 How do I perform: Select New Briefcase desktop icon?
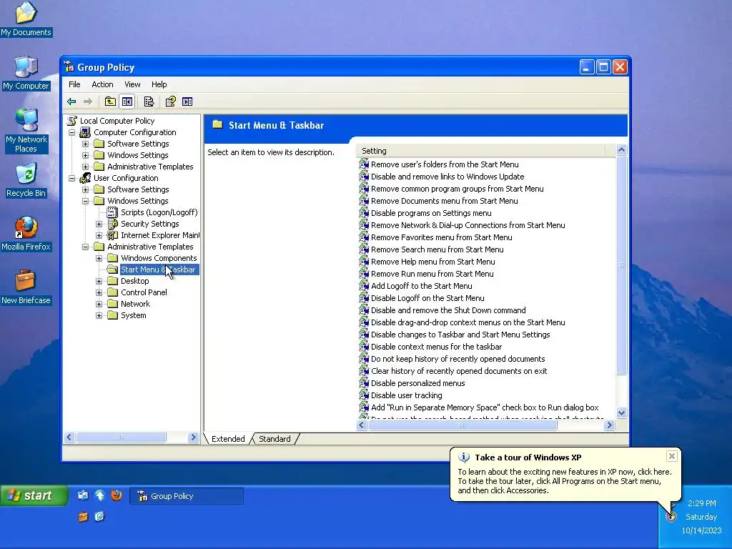coord(26,287)
